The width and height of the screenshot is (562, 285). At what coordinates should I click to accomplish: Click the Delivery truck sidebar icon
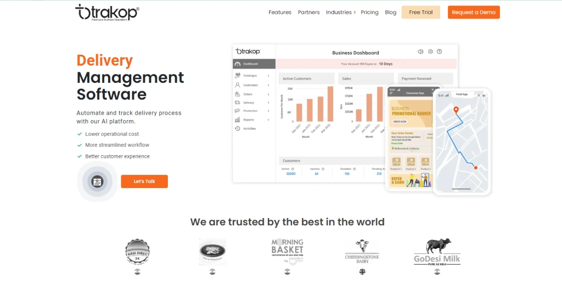pos(237,102)
